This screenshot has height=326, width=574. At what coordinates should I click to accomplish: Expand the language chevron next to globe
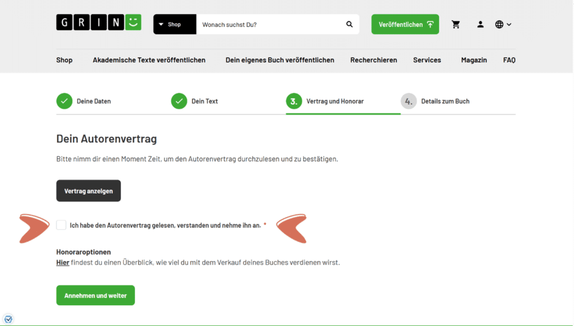point(509,25)
